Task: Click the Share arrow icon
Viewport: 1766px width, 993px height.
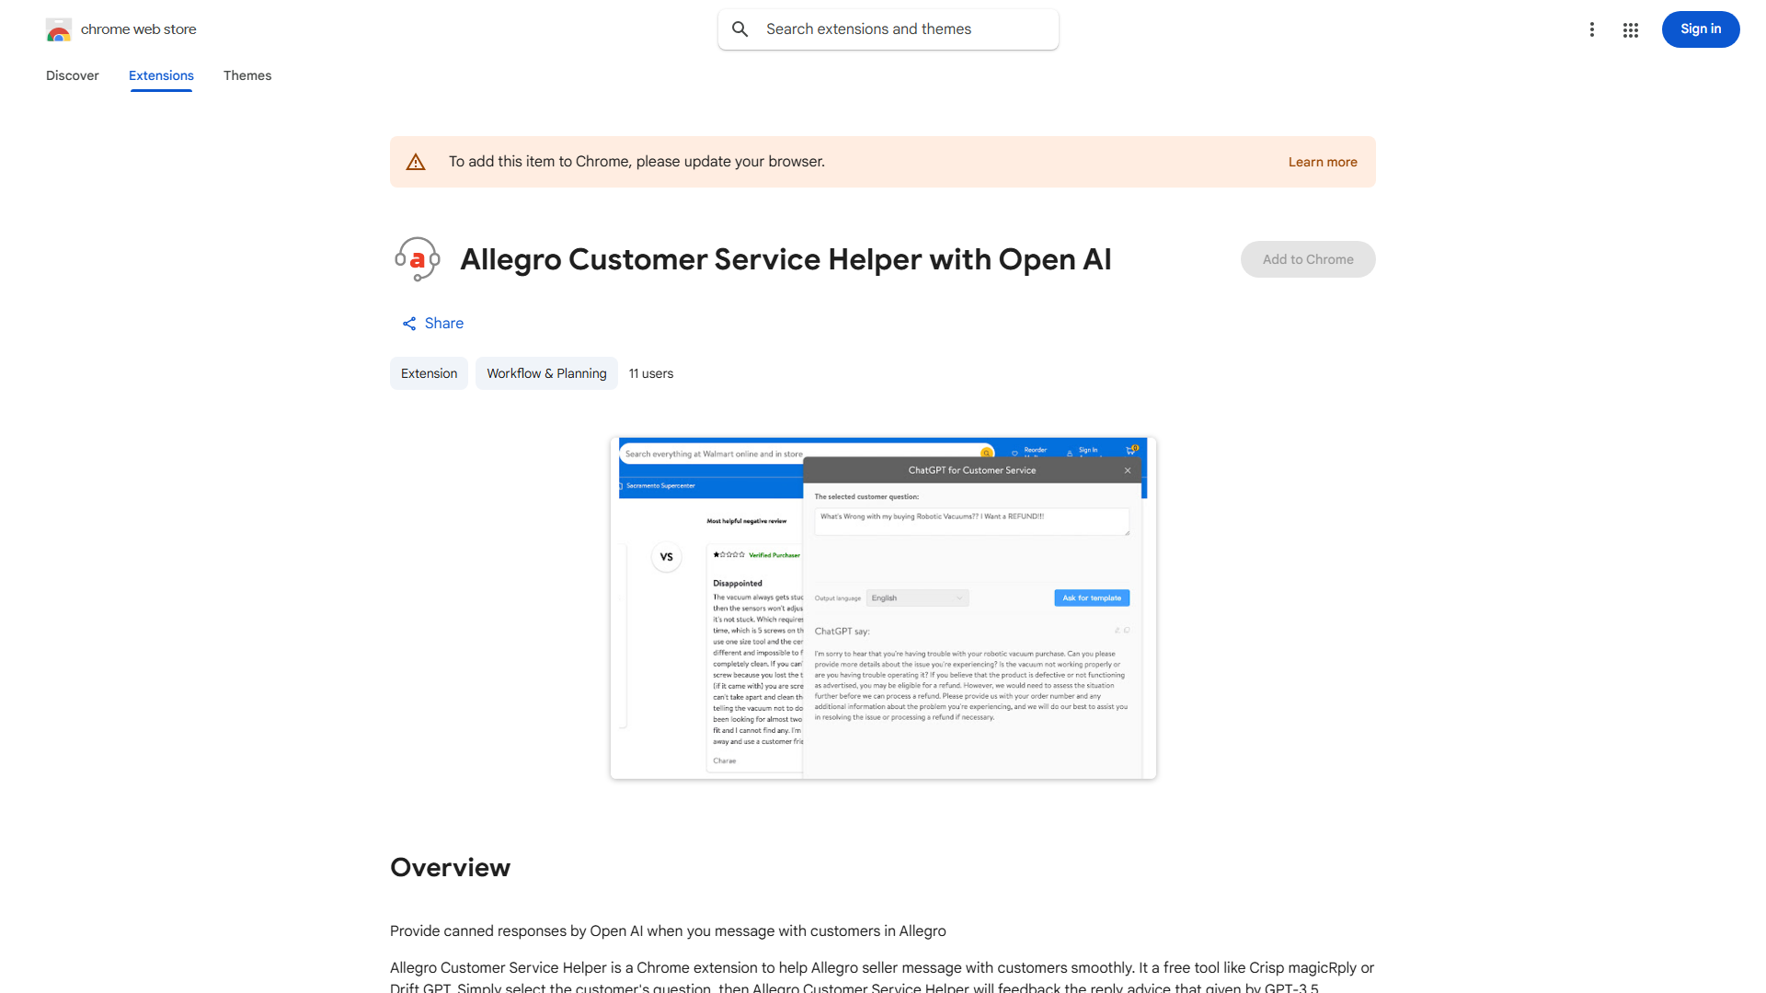Action: click(x=409, y=323)
